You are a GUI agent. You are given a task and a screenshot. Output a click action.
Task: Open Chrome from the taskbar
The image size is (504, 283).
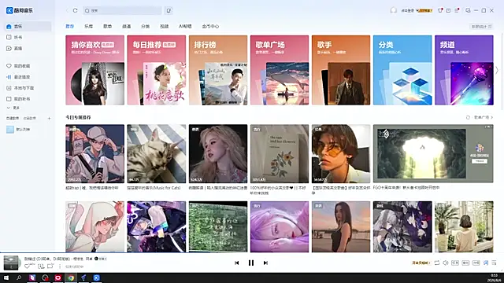[71, 277]
